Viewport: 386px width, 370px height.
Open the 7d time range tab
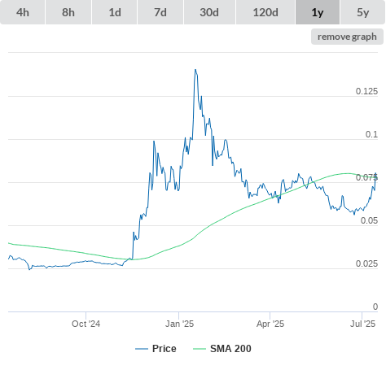coord(160,12)
